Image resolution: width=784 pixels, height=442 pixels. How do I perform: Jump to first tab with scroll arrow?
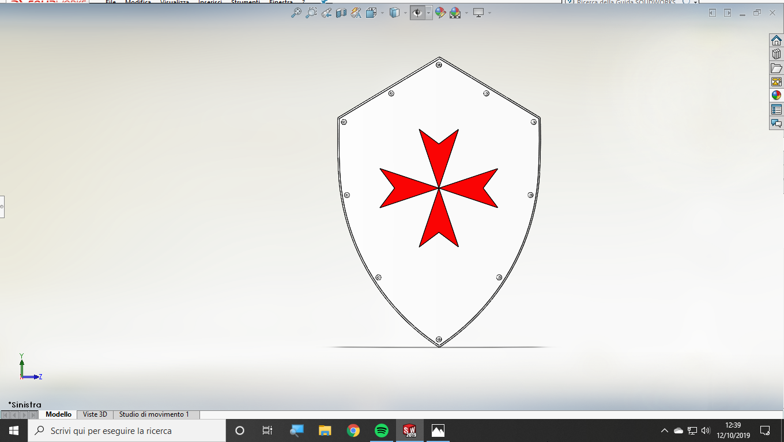click(6, 415)
